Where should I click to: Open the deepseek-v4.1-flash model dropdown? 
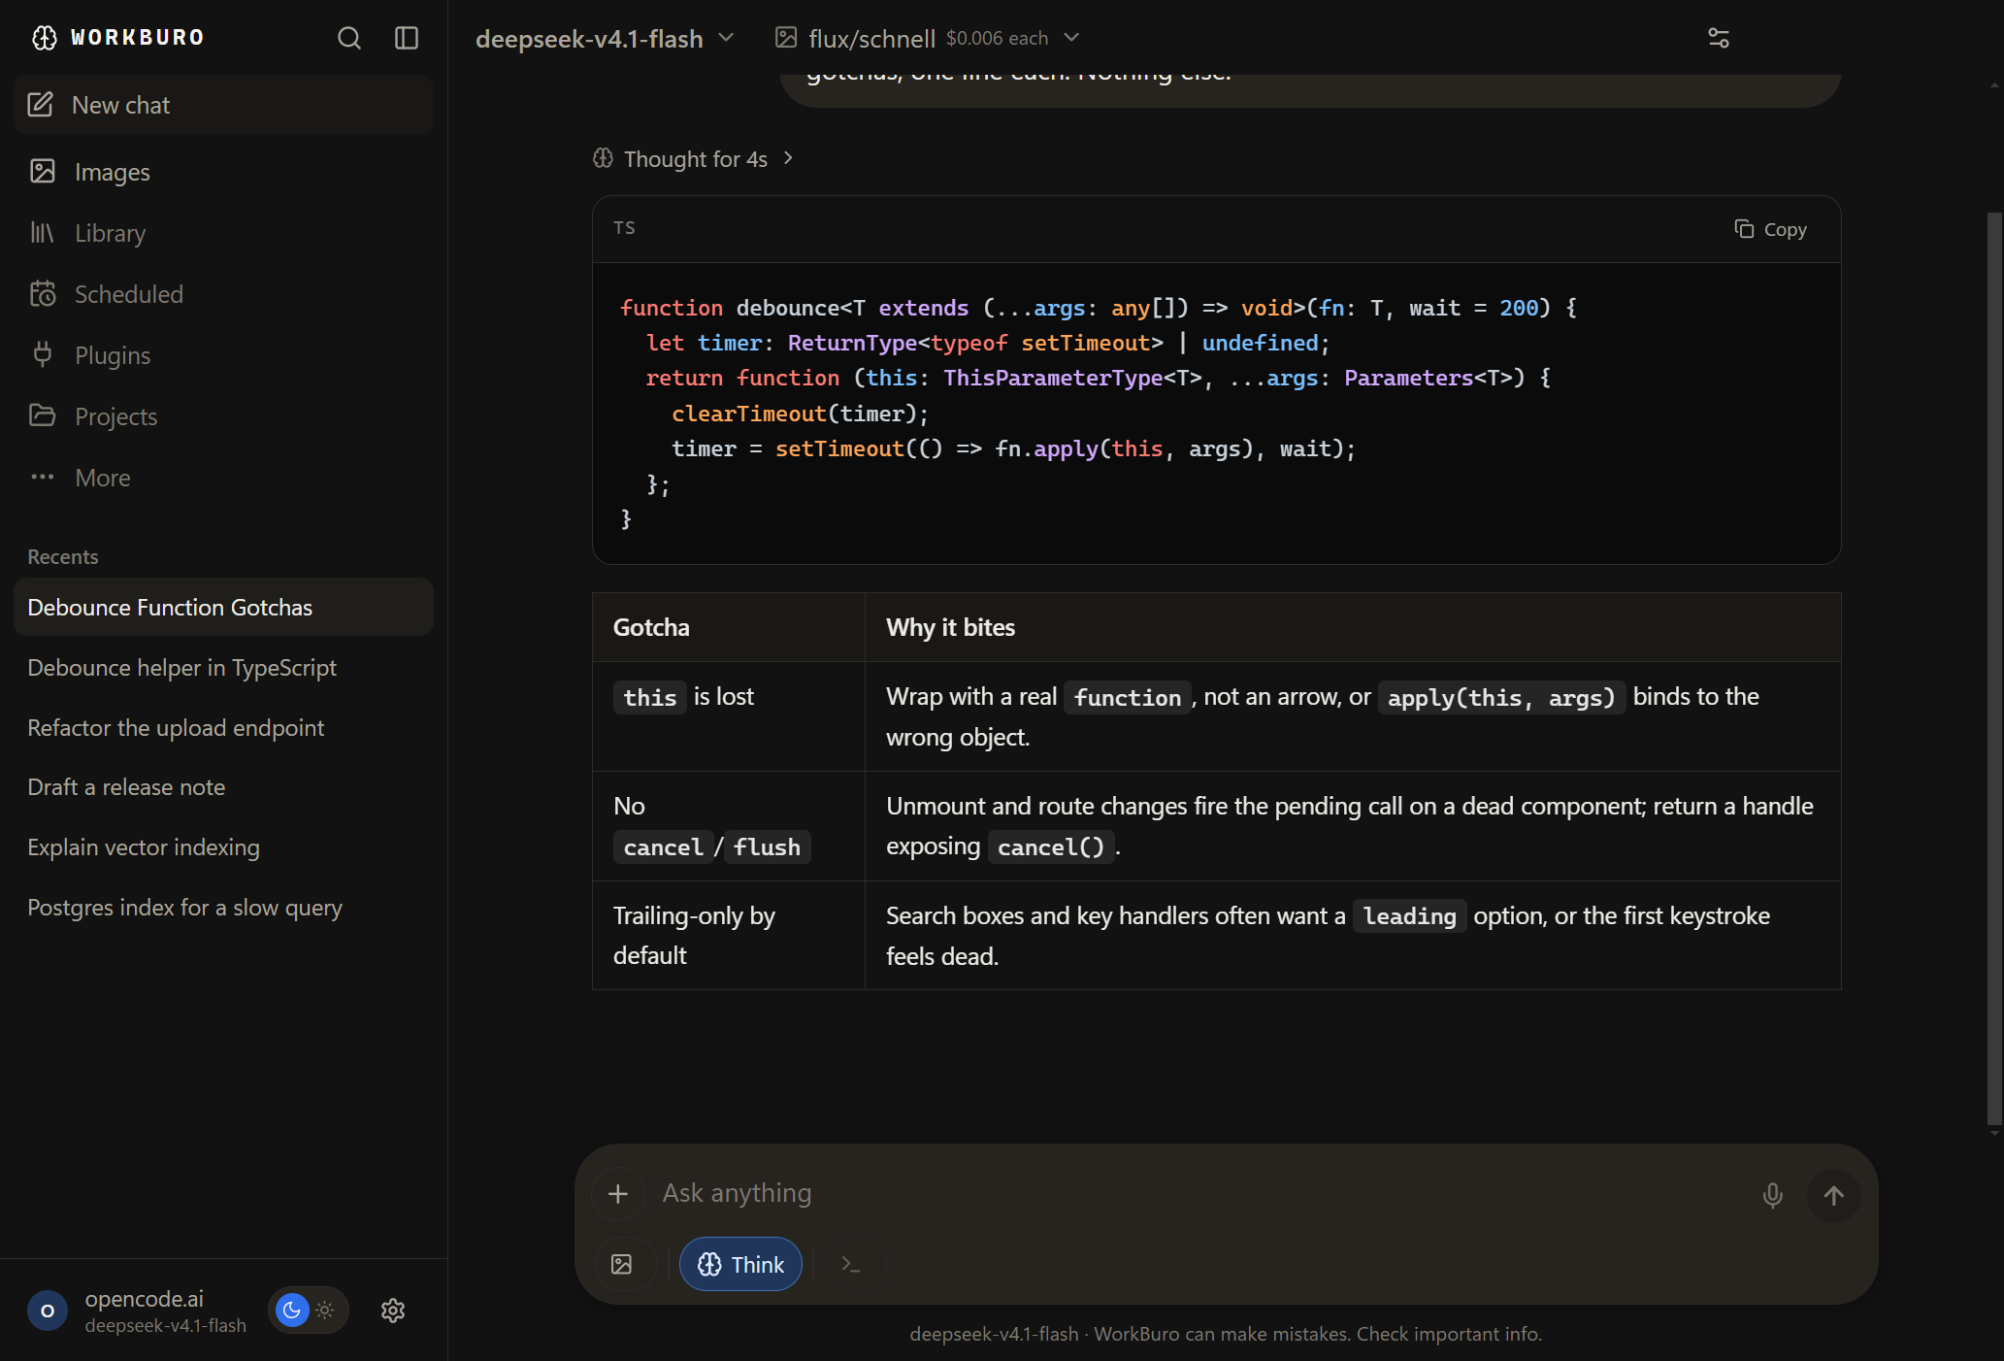pyautogui.click(x=605, y=39)
